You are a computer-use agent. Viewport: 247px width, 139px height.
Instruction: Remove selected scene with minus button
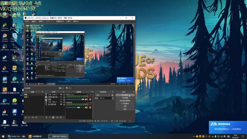click(29, 117)
